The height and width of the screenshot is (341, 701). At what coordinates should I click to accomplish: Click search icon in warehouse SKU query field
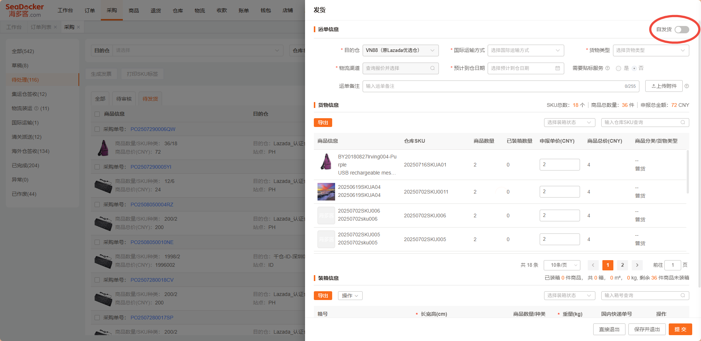click(683, 122)
